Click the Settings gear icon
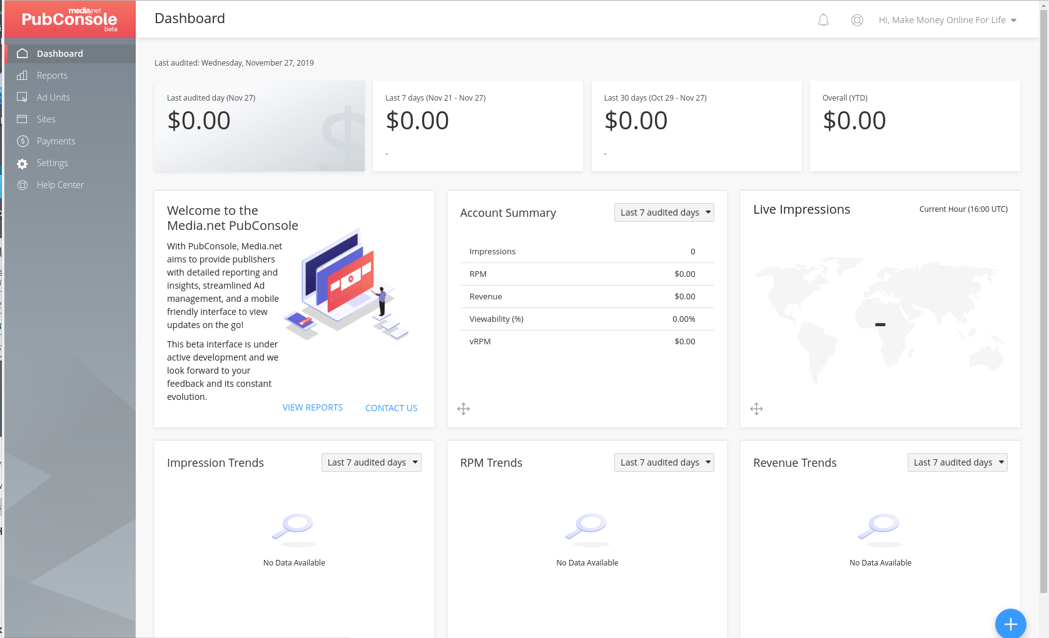The image size is (1049, 638). 23,163
